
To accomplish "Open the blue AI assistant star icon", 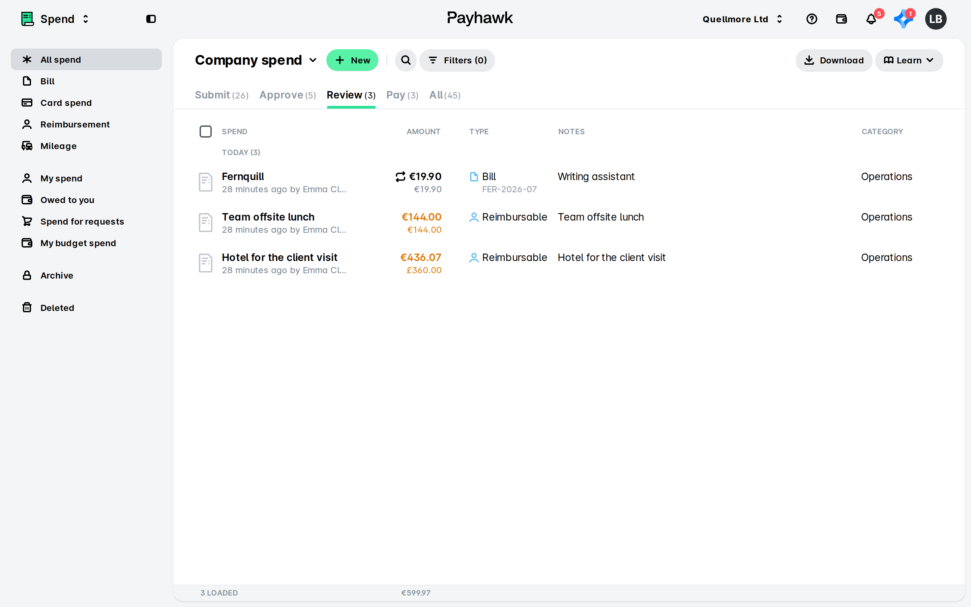I will pos(903,19).
